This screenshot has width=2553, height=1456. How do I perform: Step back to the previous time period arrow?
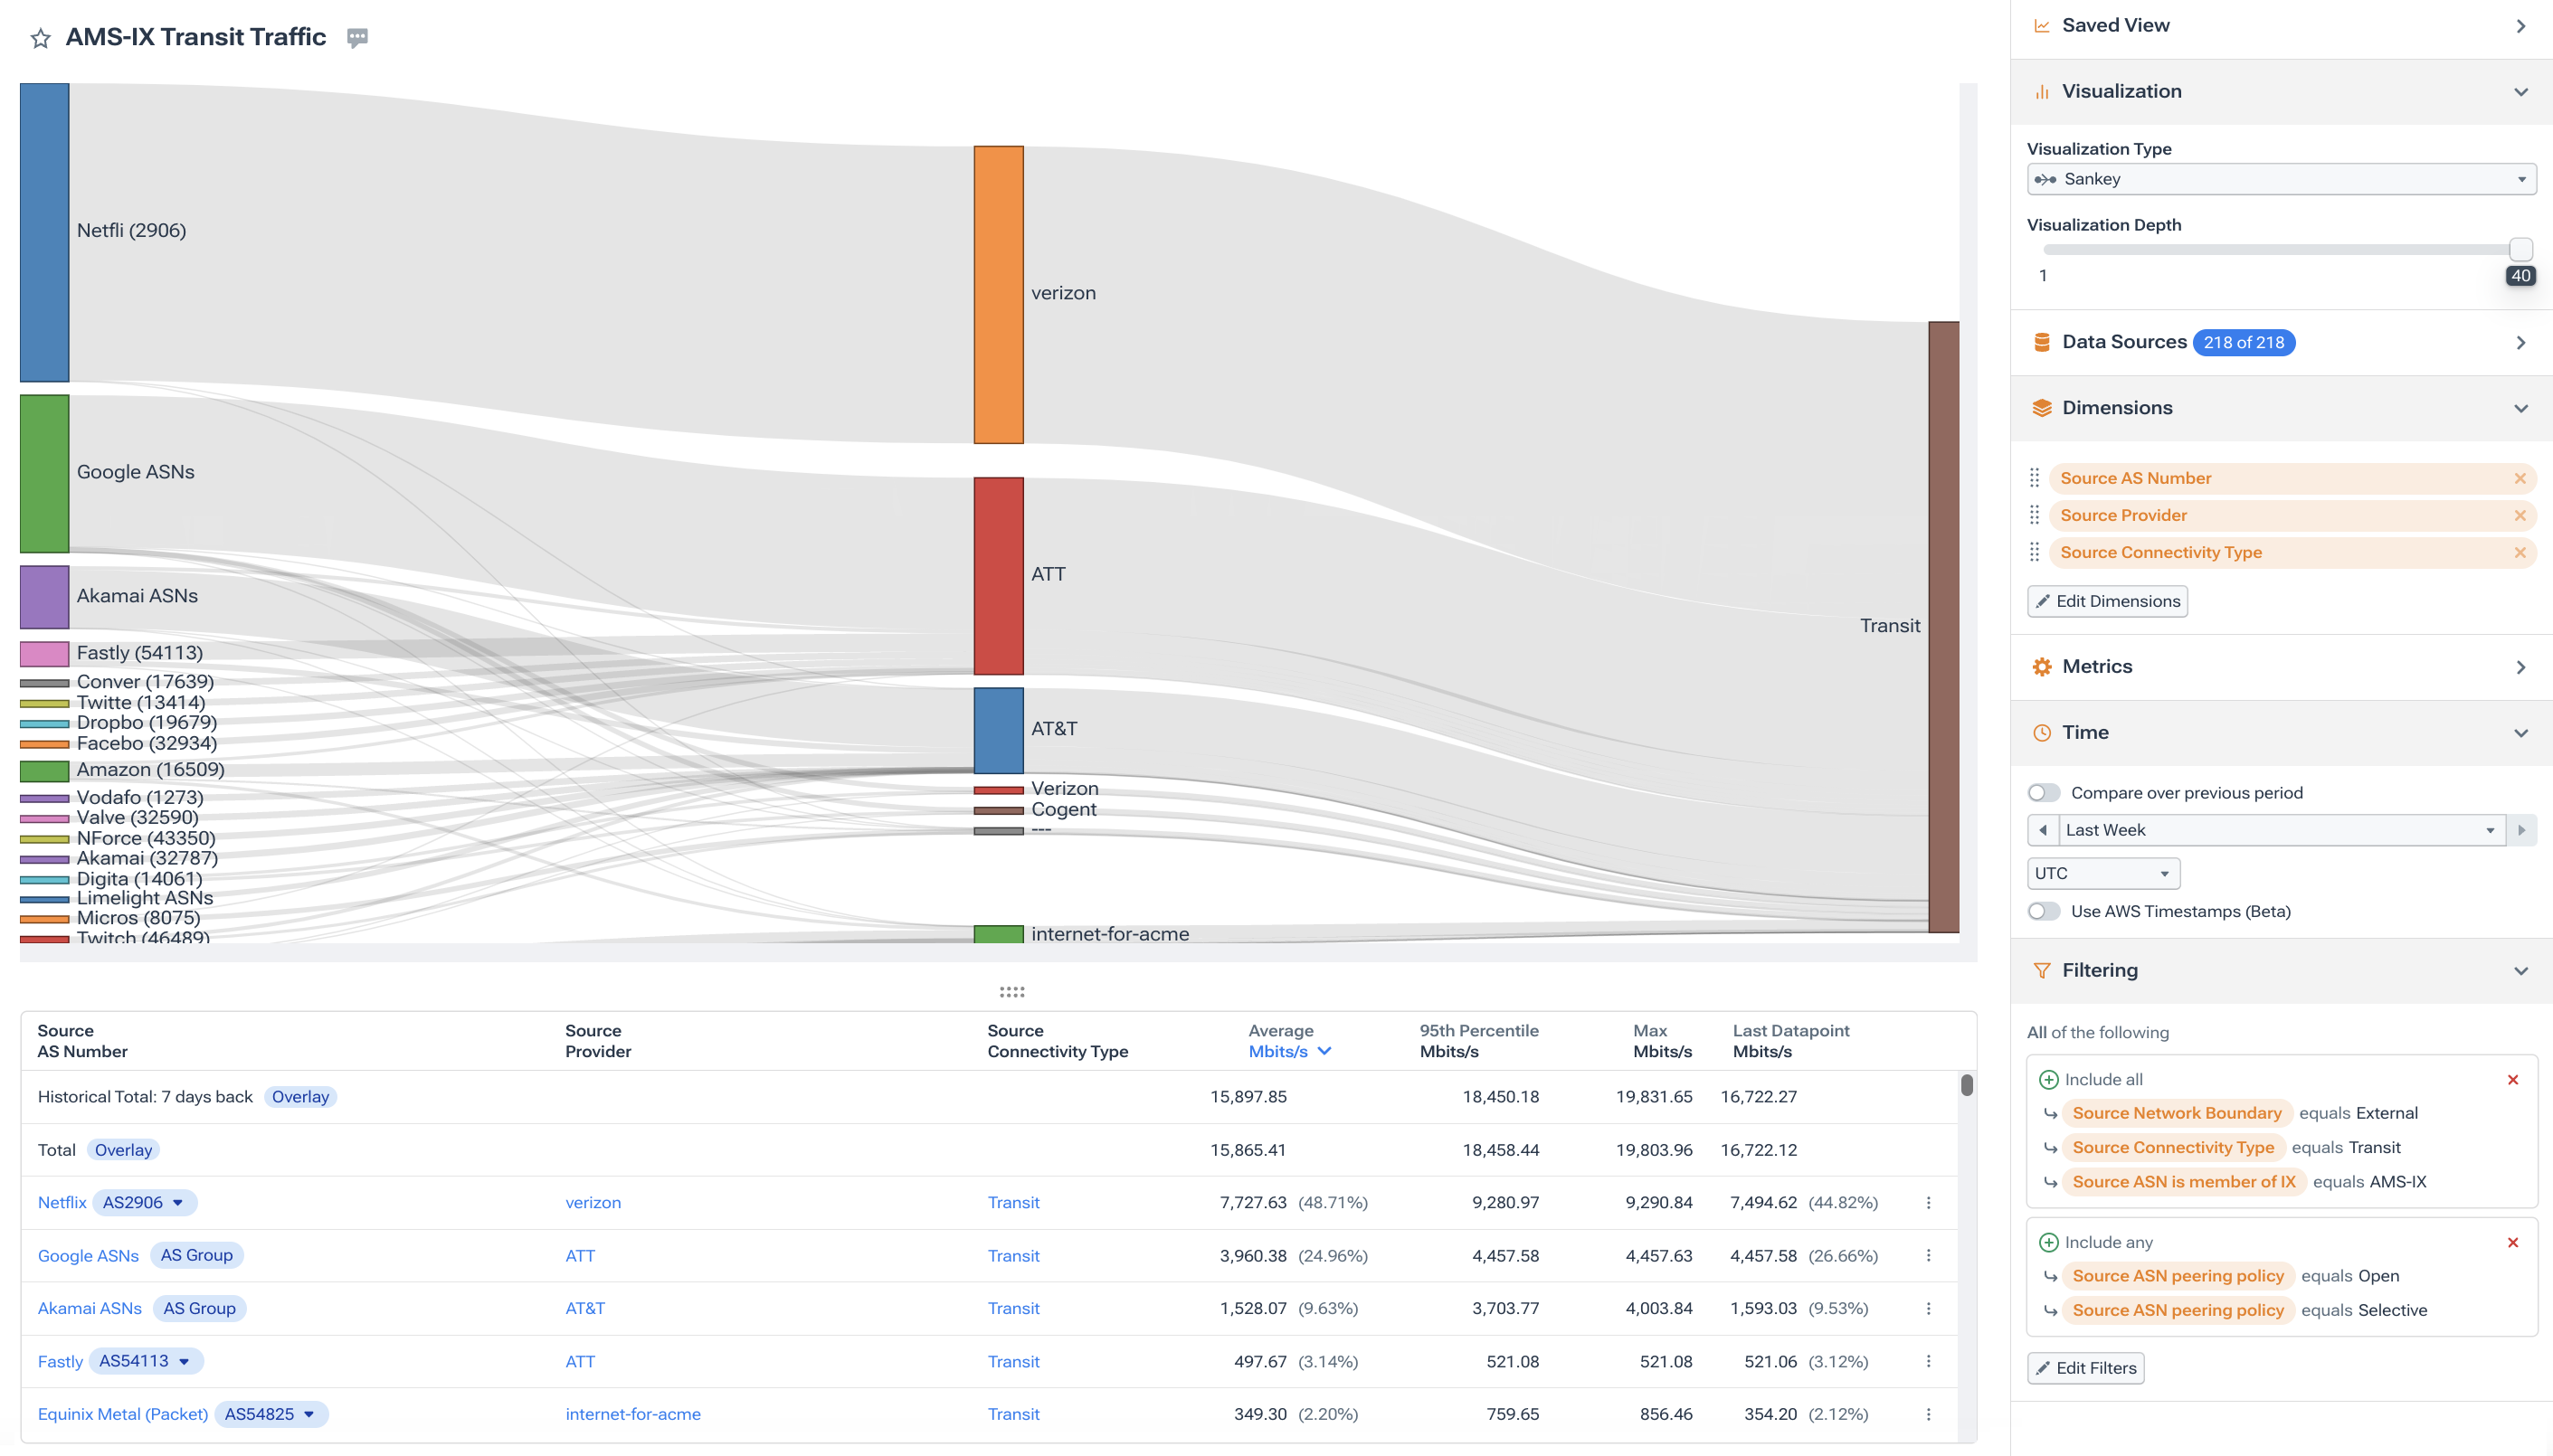[x=2044, y=829]
